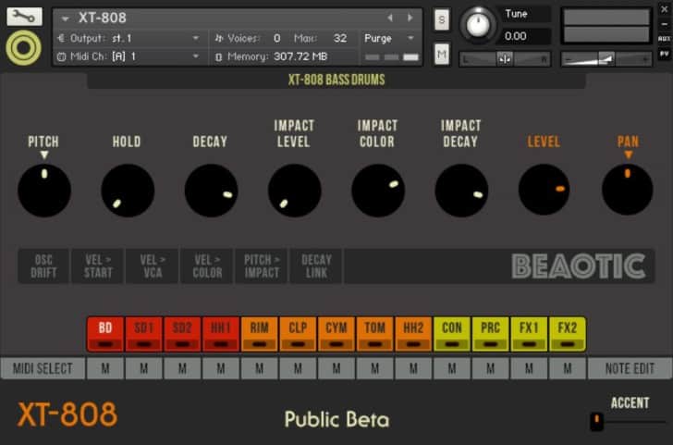The image size is (673, 445).
Task: Click the M button under SD1 pad
Action: (144, 368)
